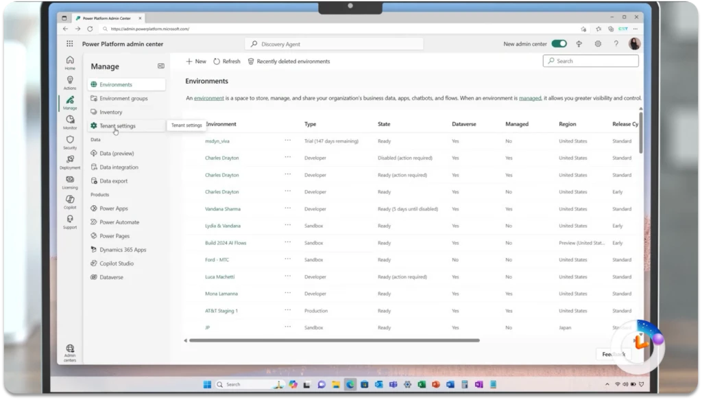Viewport: 702px width, 400px height.
Task: Open the settings gear in header
Action: pyautogui.click(x=598, y=44)
